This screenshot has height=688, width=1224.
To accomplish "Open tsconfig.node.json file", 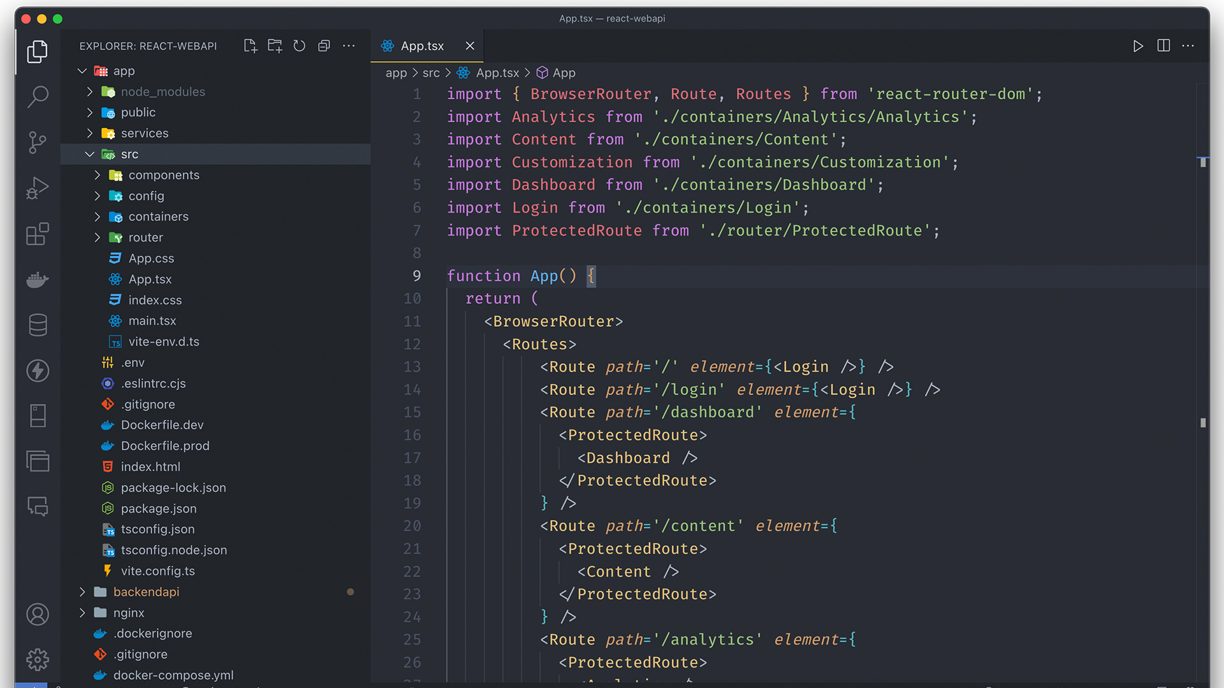I will coord(215,550).
